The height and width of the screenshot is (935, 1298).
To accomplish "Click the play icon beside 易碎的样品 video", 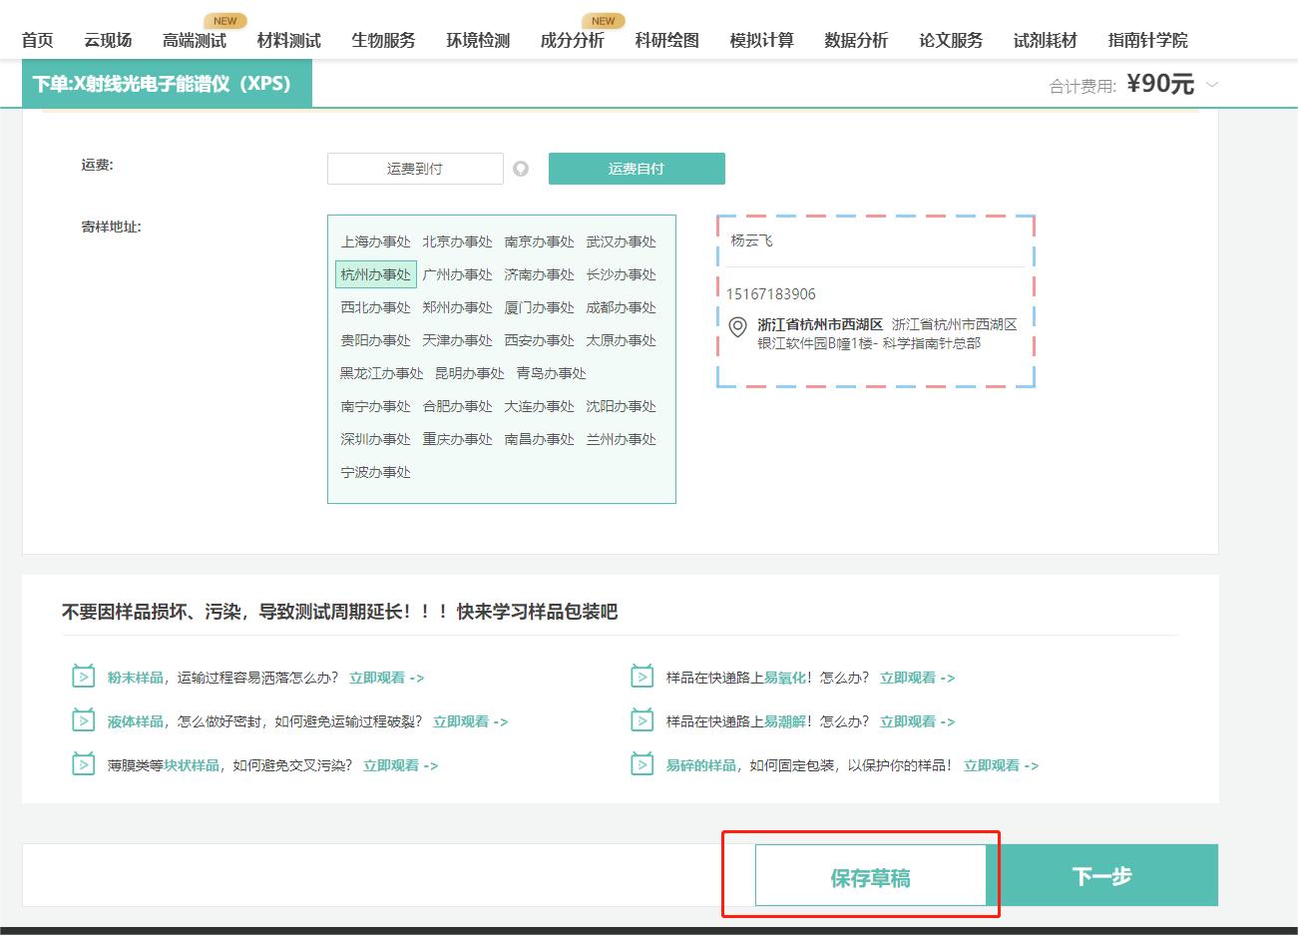I will (642, 765).
